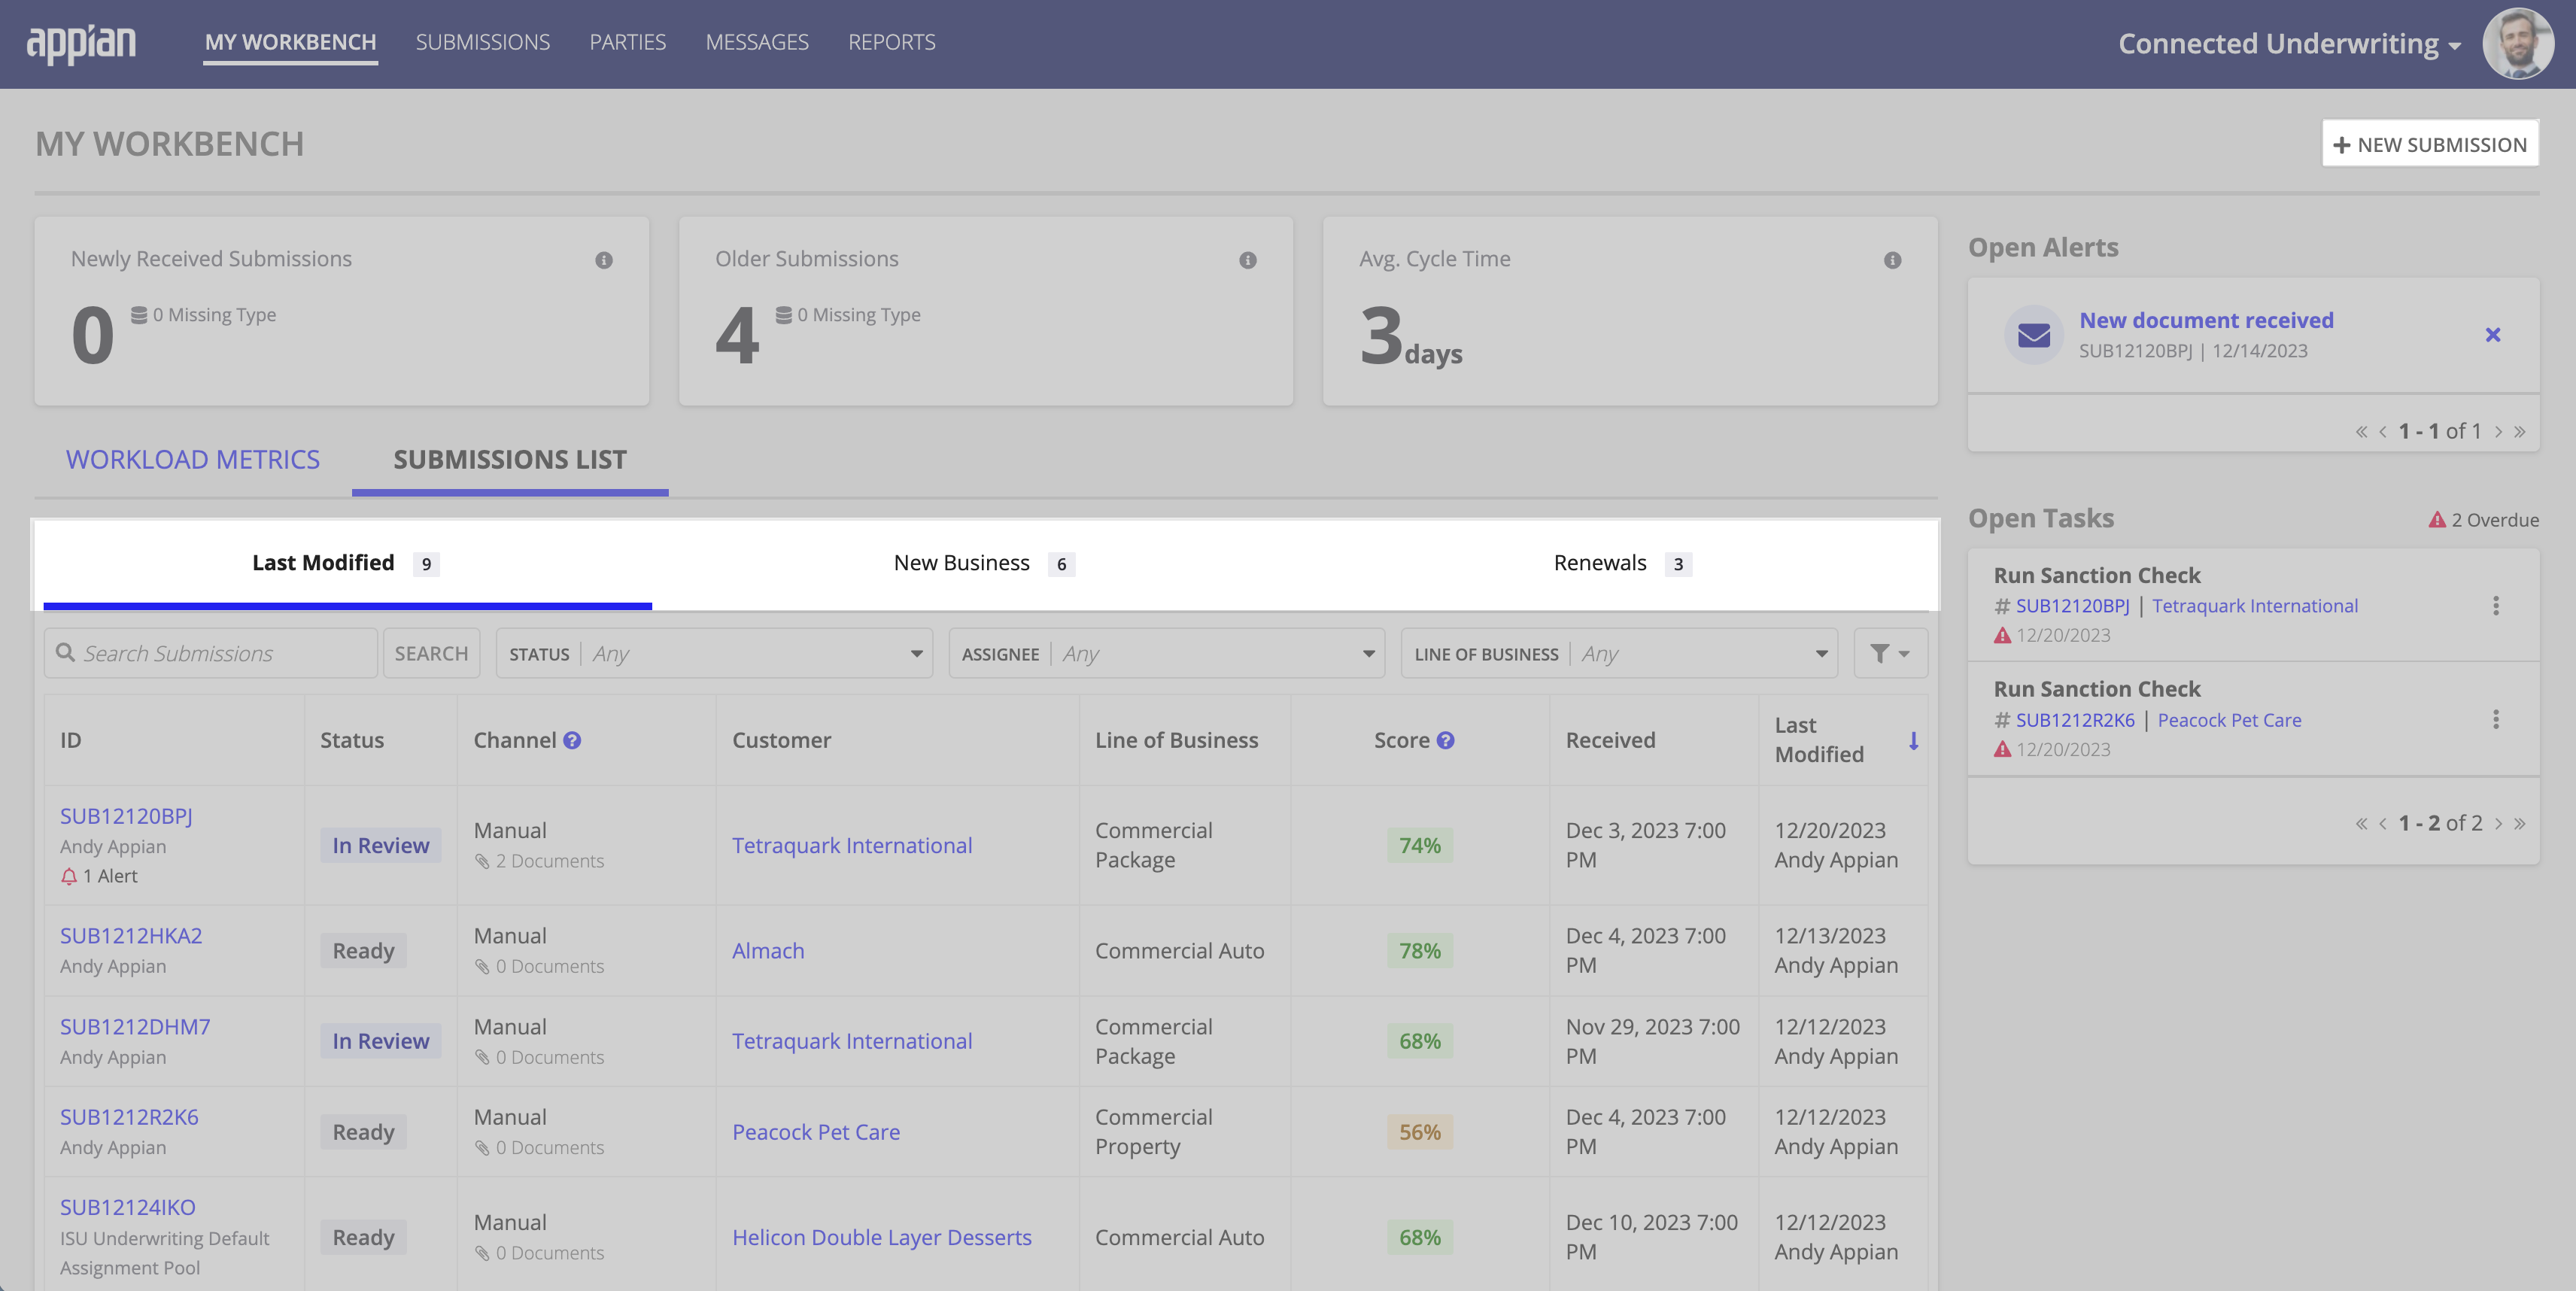Open the New document received alert link

pos(2206,321)
